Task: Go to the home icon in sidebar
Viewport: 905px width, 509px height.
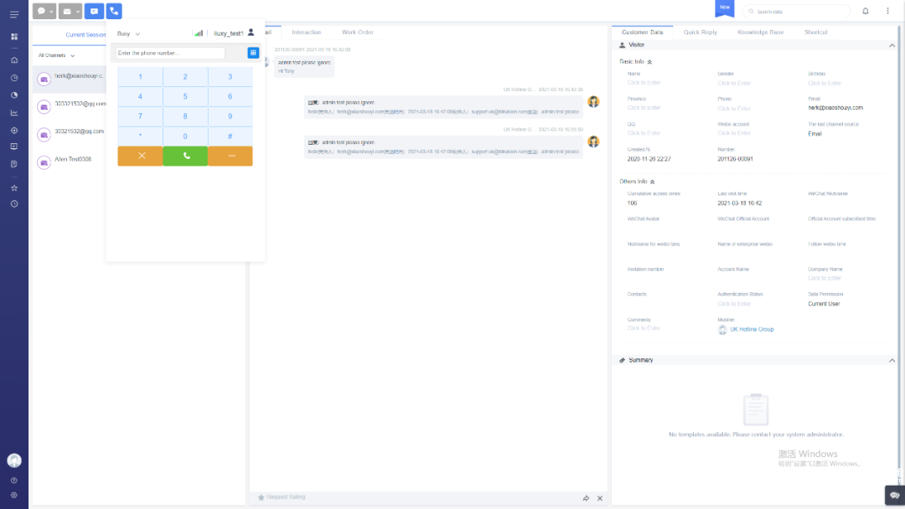Action: point(14,60)
